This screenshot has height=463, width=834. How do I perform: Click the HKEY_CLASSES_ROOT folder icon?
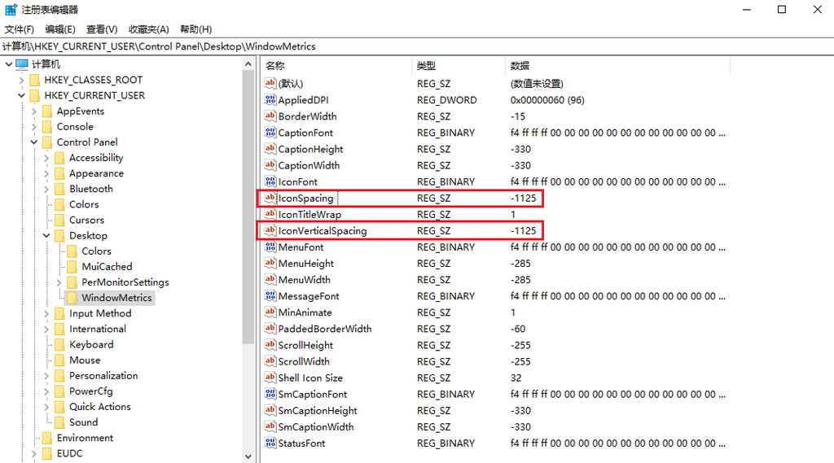[x=34, y=80]
